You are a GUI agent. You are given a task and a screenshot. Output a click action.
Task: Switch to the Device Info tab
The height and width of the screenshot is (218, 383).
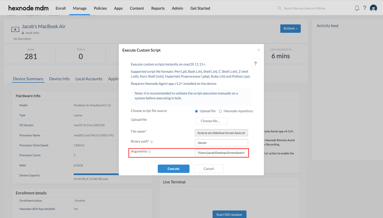pos(59,79)
